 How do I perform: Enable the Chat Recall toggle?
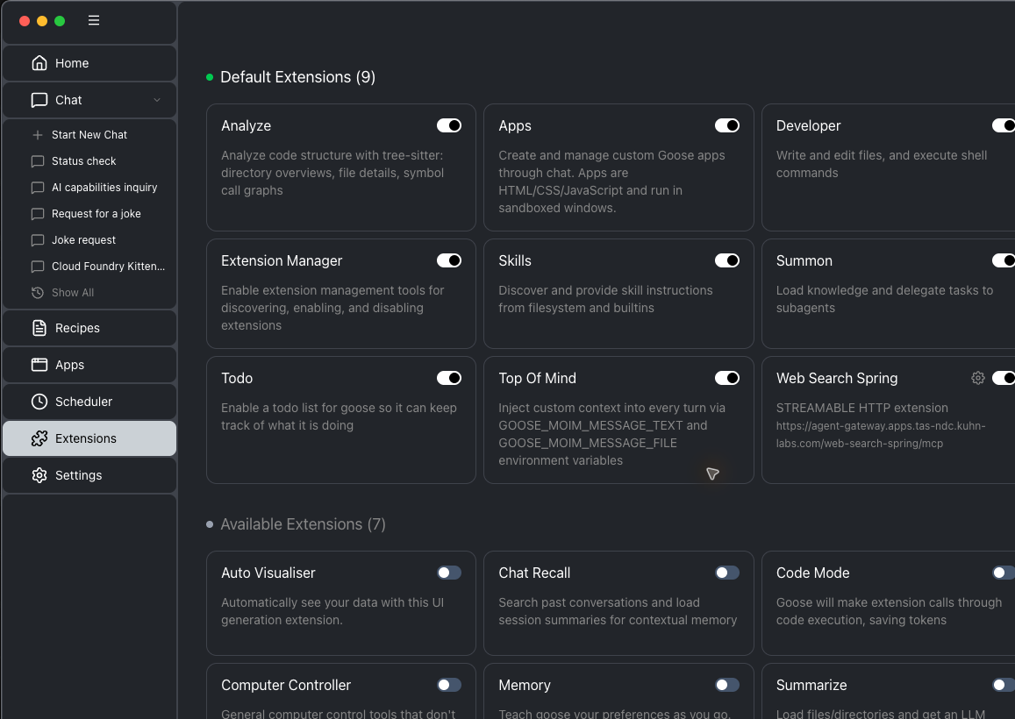coord(727,573)
